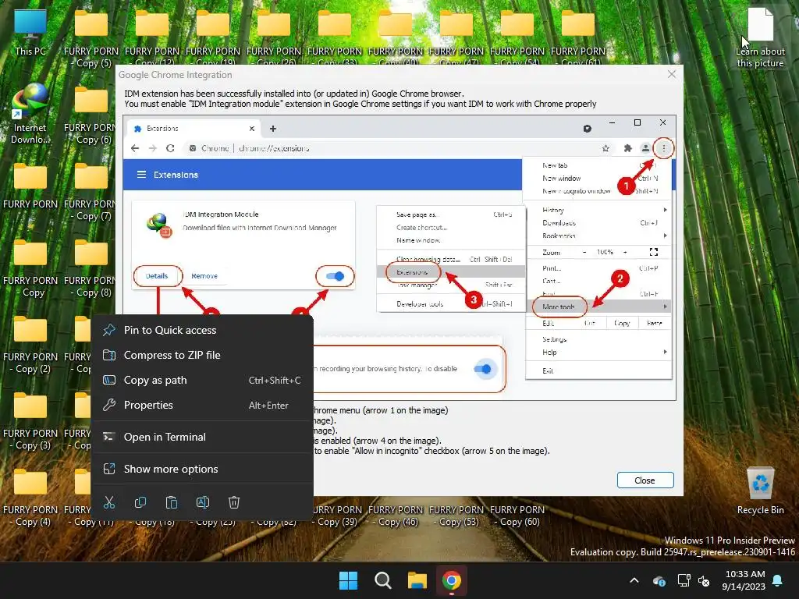Select the Internet Download Manager desktop shortcut
The width and height of the screenshot is (799, 599).
pos(30,114)
